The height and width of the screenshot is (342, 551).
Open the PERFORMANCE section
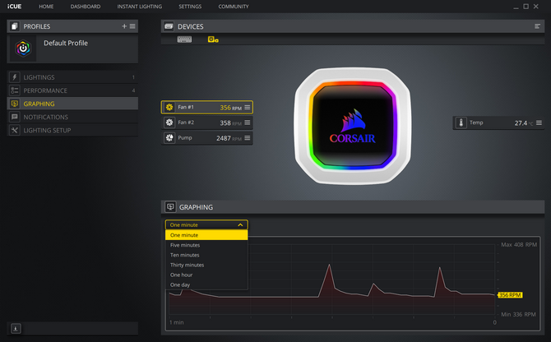pyautogui.click(x=72, y=90)
